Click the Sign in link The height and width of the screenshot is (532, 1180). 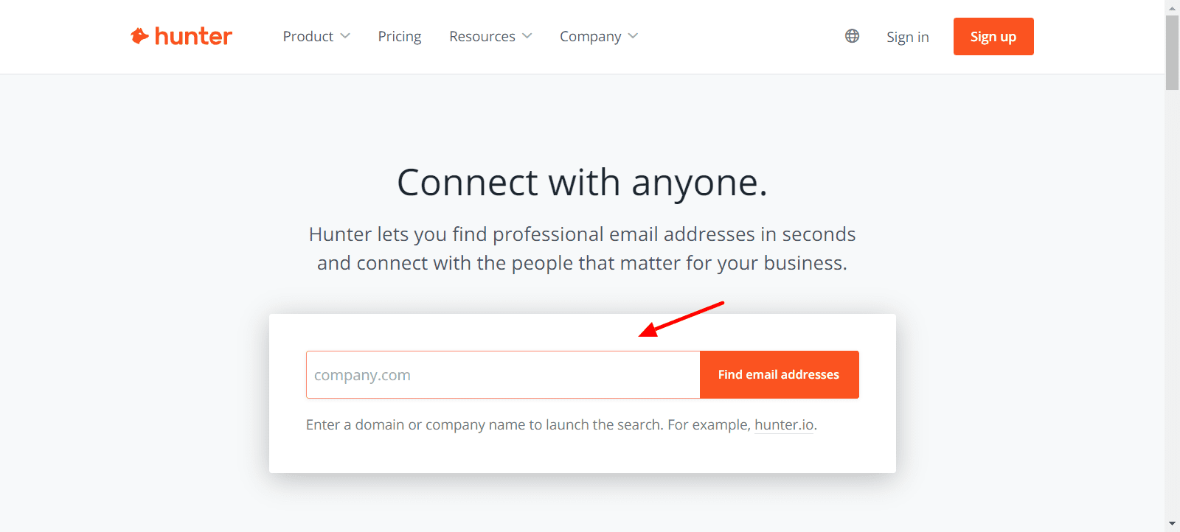(x=907, y=37)
